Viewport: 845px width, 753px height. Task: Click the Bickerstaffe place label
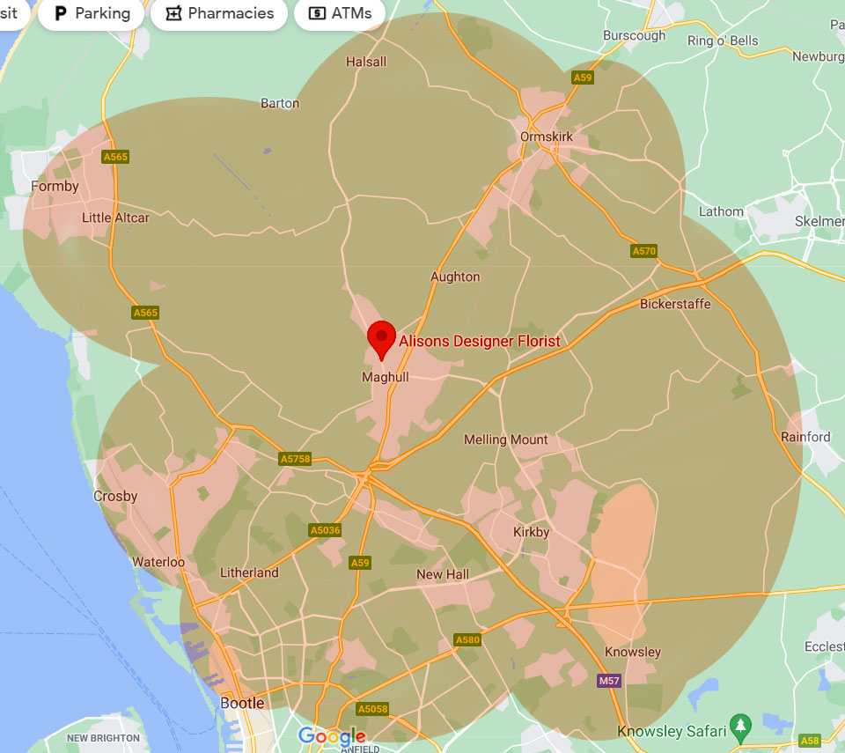(x=675, y=304)
